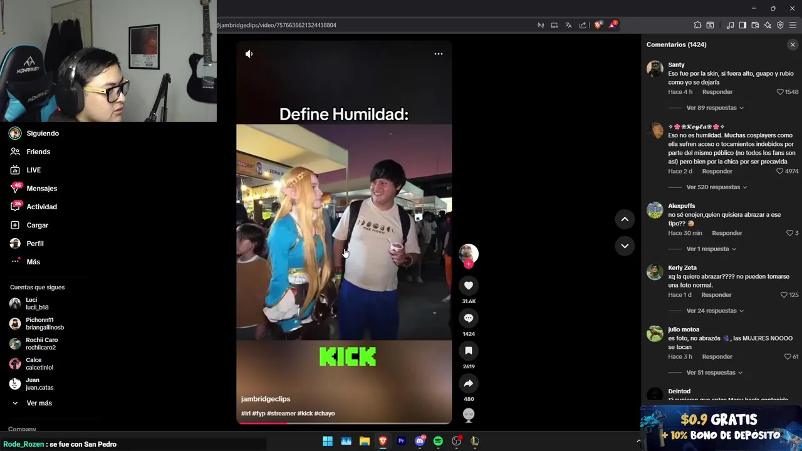Reply to julio motoa's comment
The image size is (802, 451).
click(717, 357)
